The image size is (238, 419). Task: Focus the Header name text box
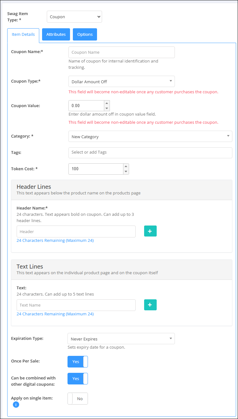pyautogui.click(x=76, y=231)
